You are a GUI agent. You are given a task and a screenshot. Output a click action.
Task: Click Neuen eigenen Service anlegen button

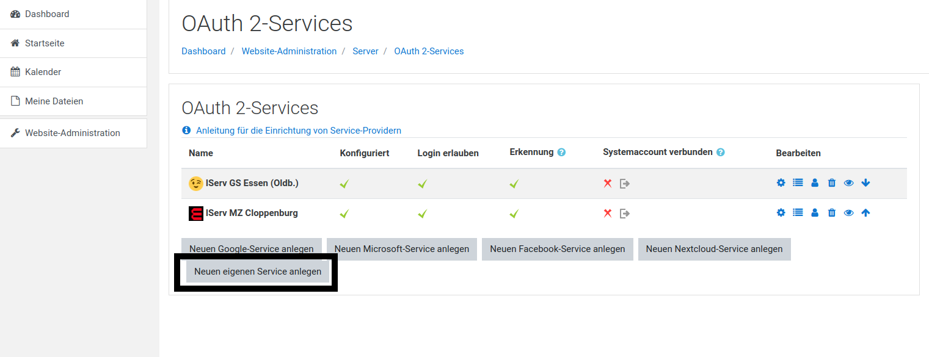click(257, 272)
